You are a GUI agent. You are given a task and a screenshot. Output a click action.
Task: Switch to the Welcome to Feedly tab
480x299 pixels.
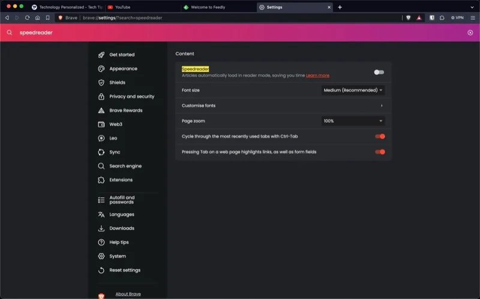(218, 7)
